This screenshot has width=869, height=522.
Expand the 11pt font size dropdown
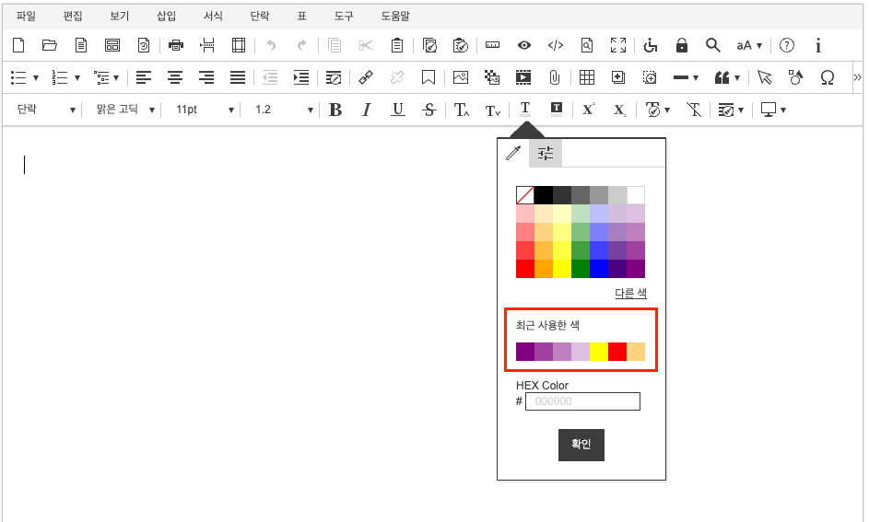pos(205,110)
